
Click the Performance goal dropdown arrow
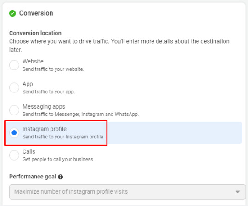(x=237, y=192)
